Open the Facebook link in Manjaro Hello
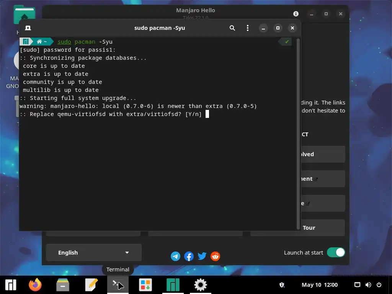 pos(189,256)
